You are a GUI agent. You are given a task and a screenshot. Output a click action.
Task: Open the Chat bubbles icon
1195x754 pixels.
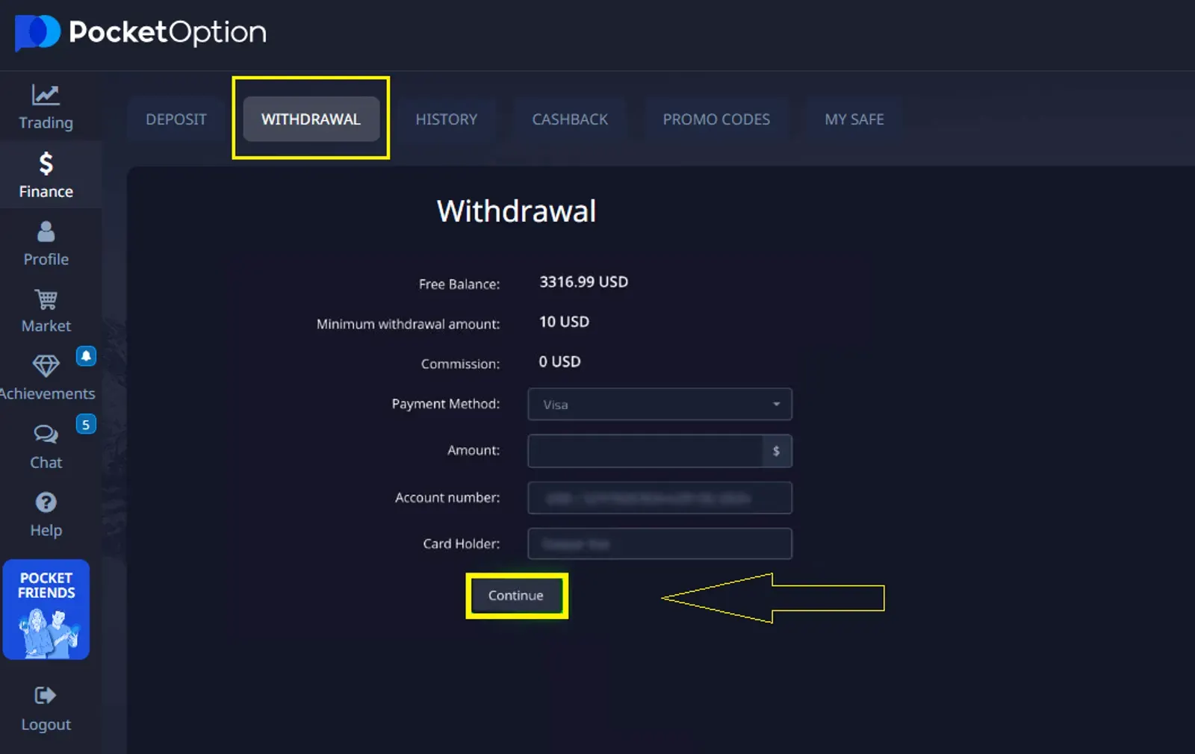(x=46, y=434)
